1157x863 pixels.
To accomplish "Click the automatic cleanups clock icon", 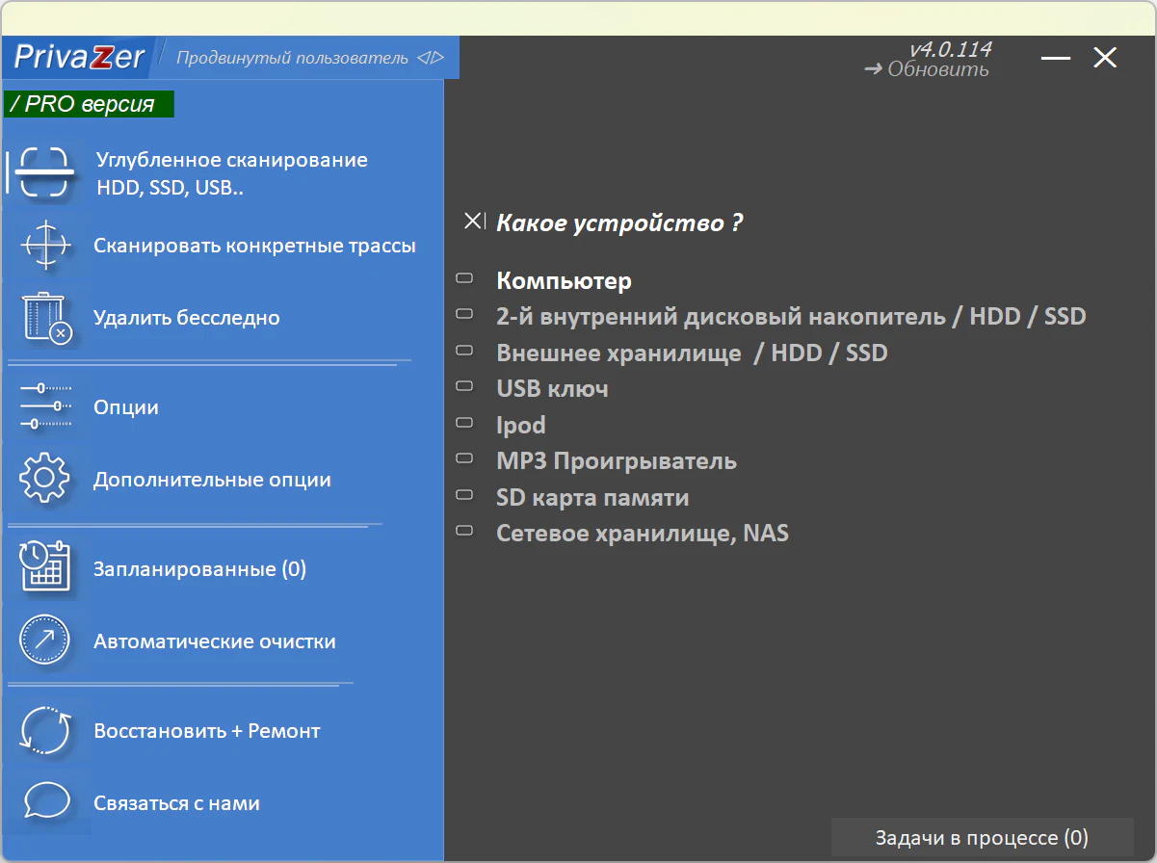I will tap(45, 641).
